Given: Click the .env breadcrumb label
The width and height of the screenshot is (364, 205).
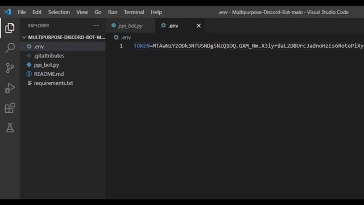Looking at the screenshot, I should coord(126,38).
